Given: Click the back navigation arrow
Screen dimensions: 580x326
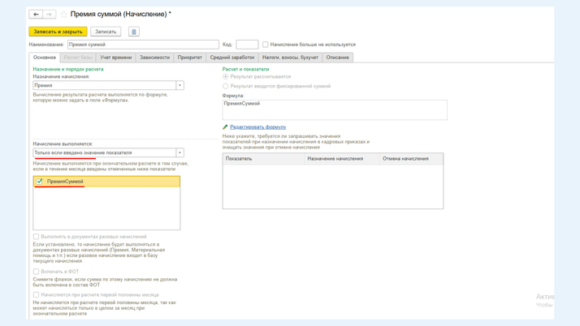Looking at the screenshot, I should tap(36, 15).
